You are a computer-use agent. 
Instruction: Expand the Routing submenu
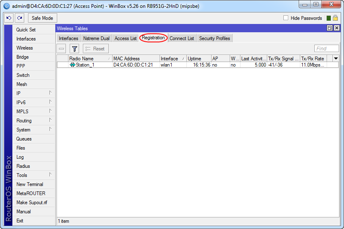coord(50,120)
